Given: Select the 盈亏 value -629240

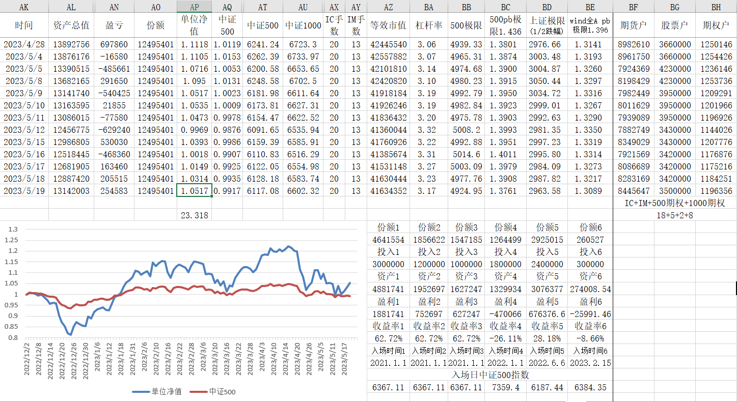Looking at the screenshot, I should pos(114,130).
